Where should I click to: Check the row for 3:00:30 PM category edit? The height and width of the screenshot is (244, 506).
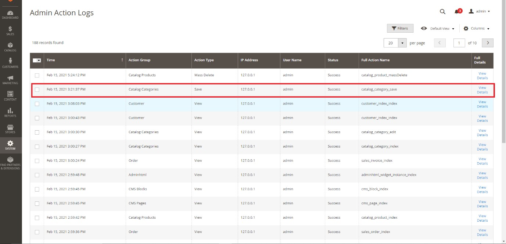click(37, 132)
